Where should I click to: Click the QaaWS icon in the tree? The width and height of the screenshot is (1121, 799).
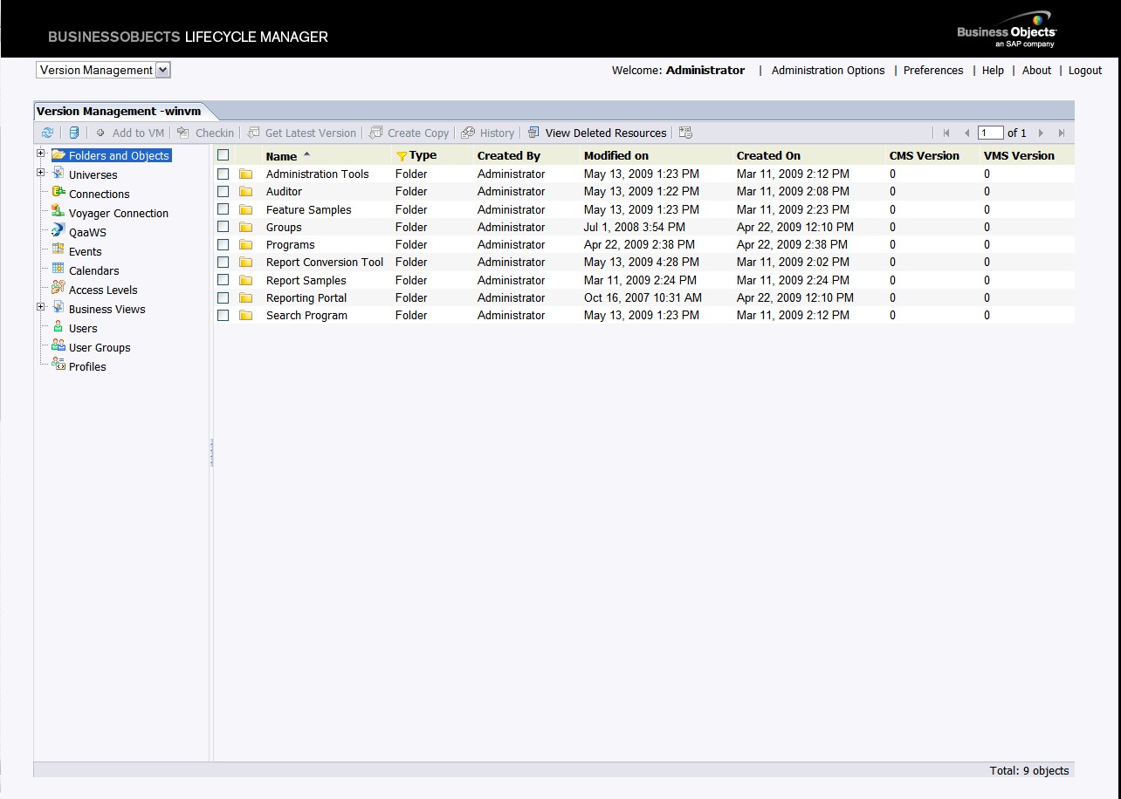58,231
